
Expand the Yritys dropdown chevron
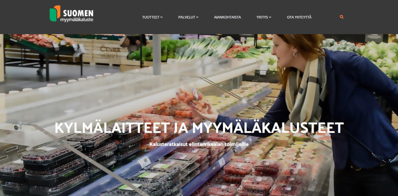[x=270, y=17]
